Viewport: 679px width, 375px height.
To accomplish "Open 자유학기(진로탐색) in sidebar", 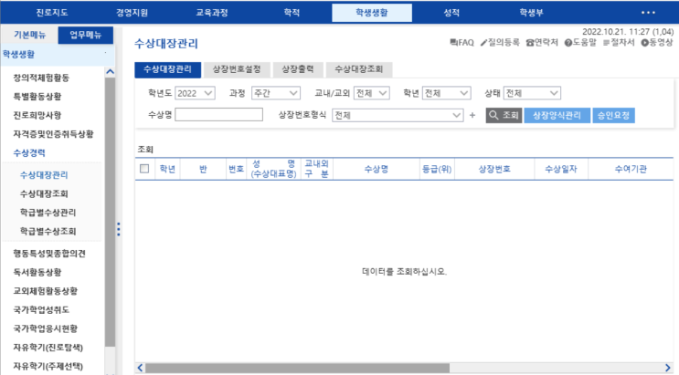I will [48, 348].
